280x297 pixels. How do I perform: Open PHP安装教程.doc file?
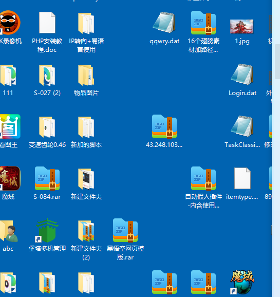(47, 23)
